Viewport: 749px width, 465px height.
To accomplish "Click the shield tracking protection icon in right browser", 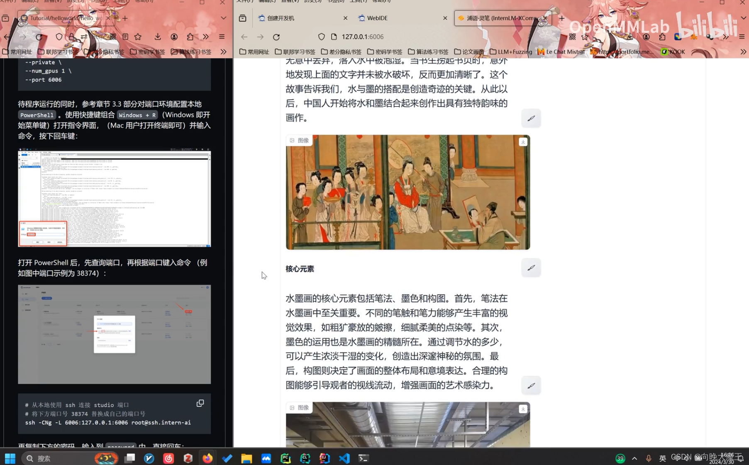I will (321, 37).
